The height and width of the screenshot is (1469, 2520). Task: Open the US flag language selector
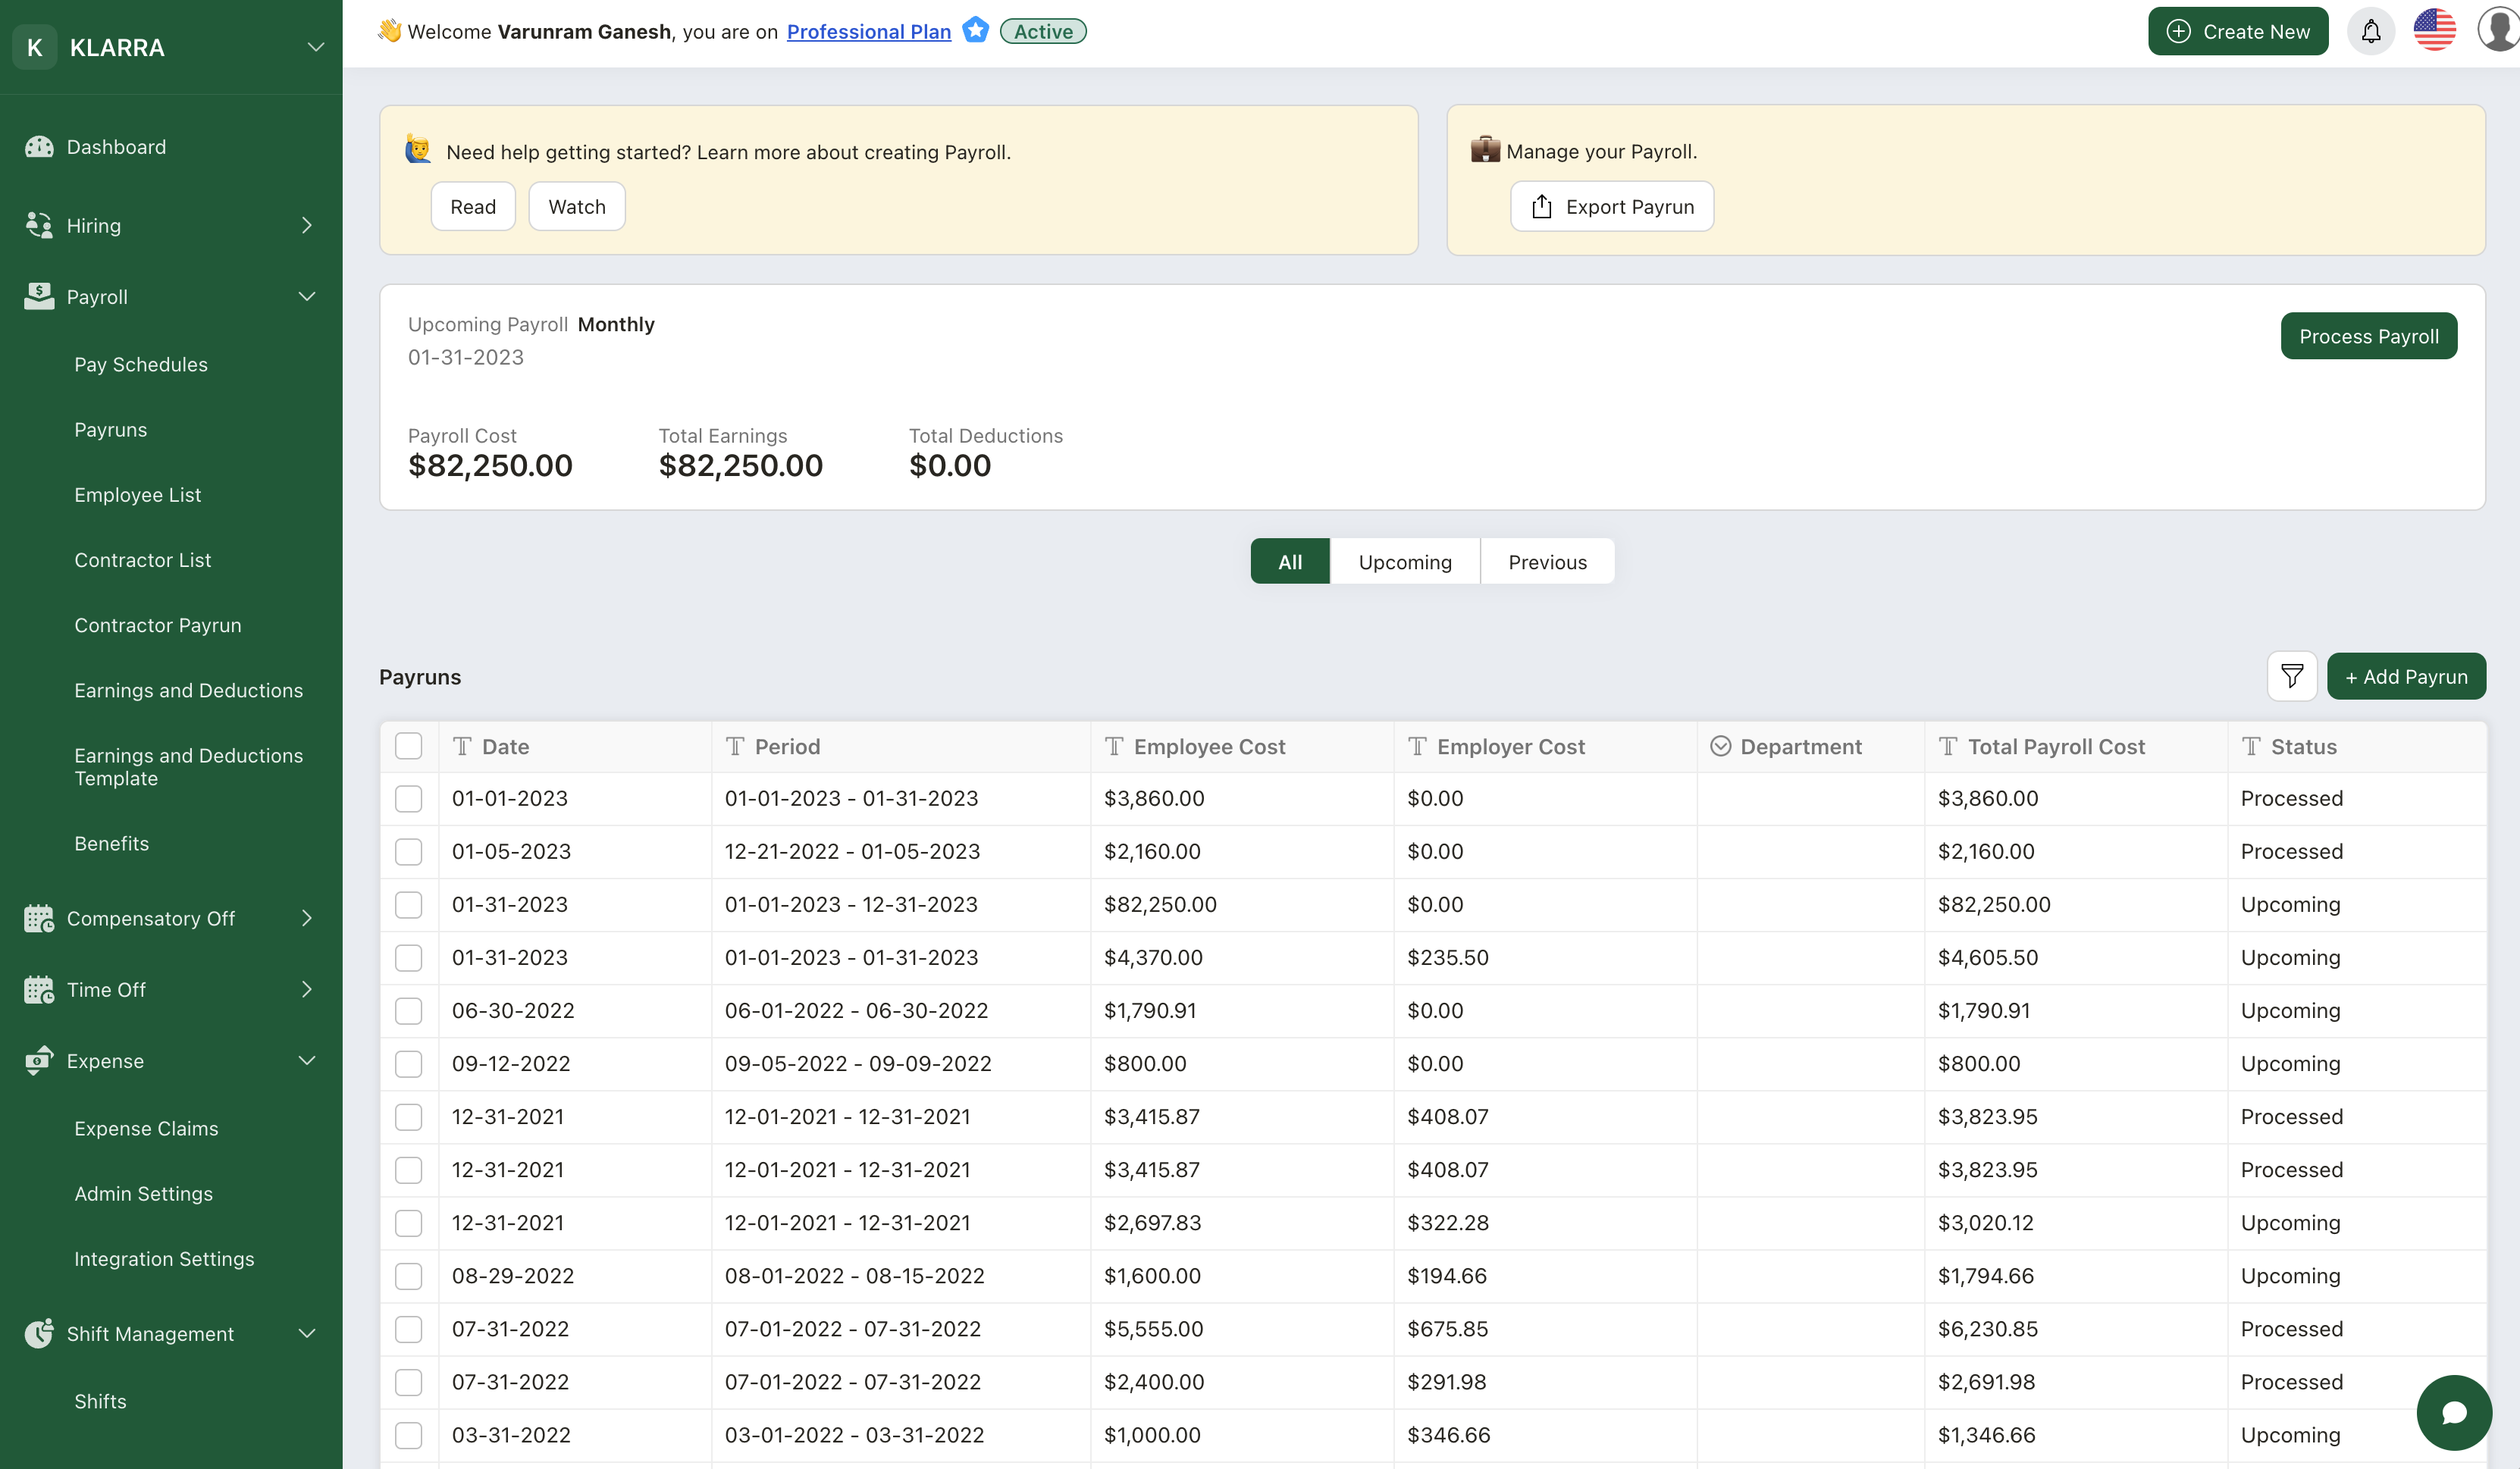(2434, 30)
